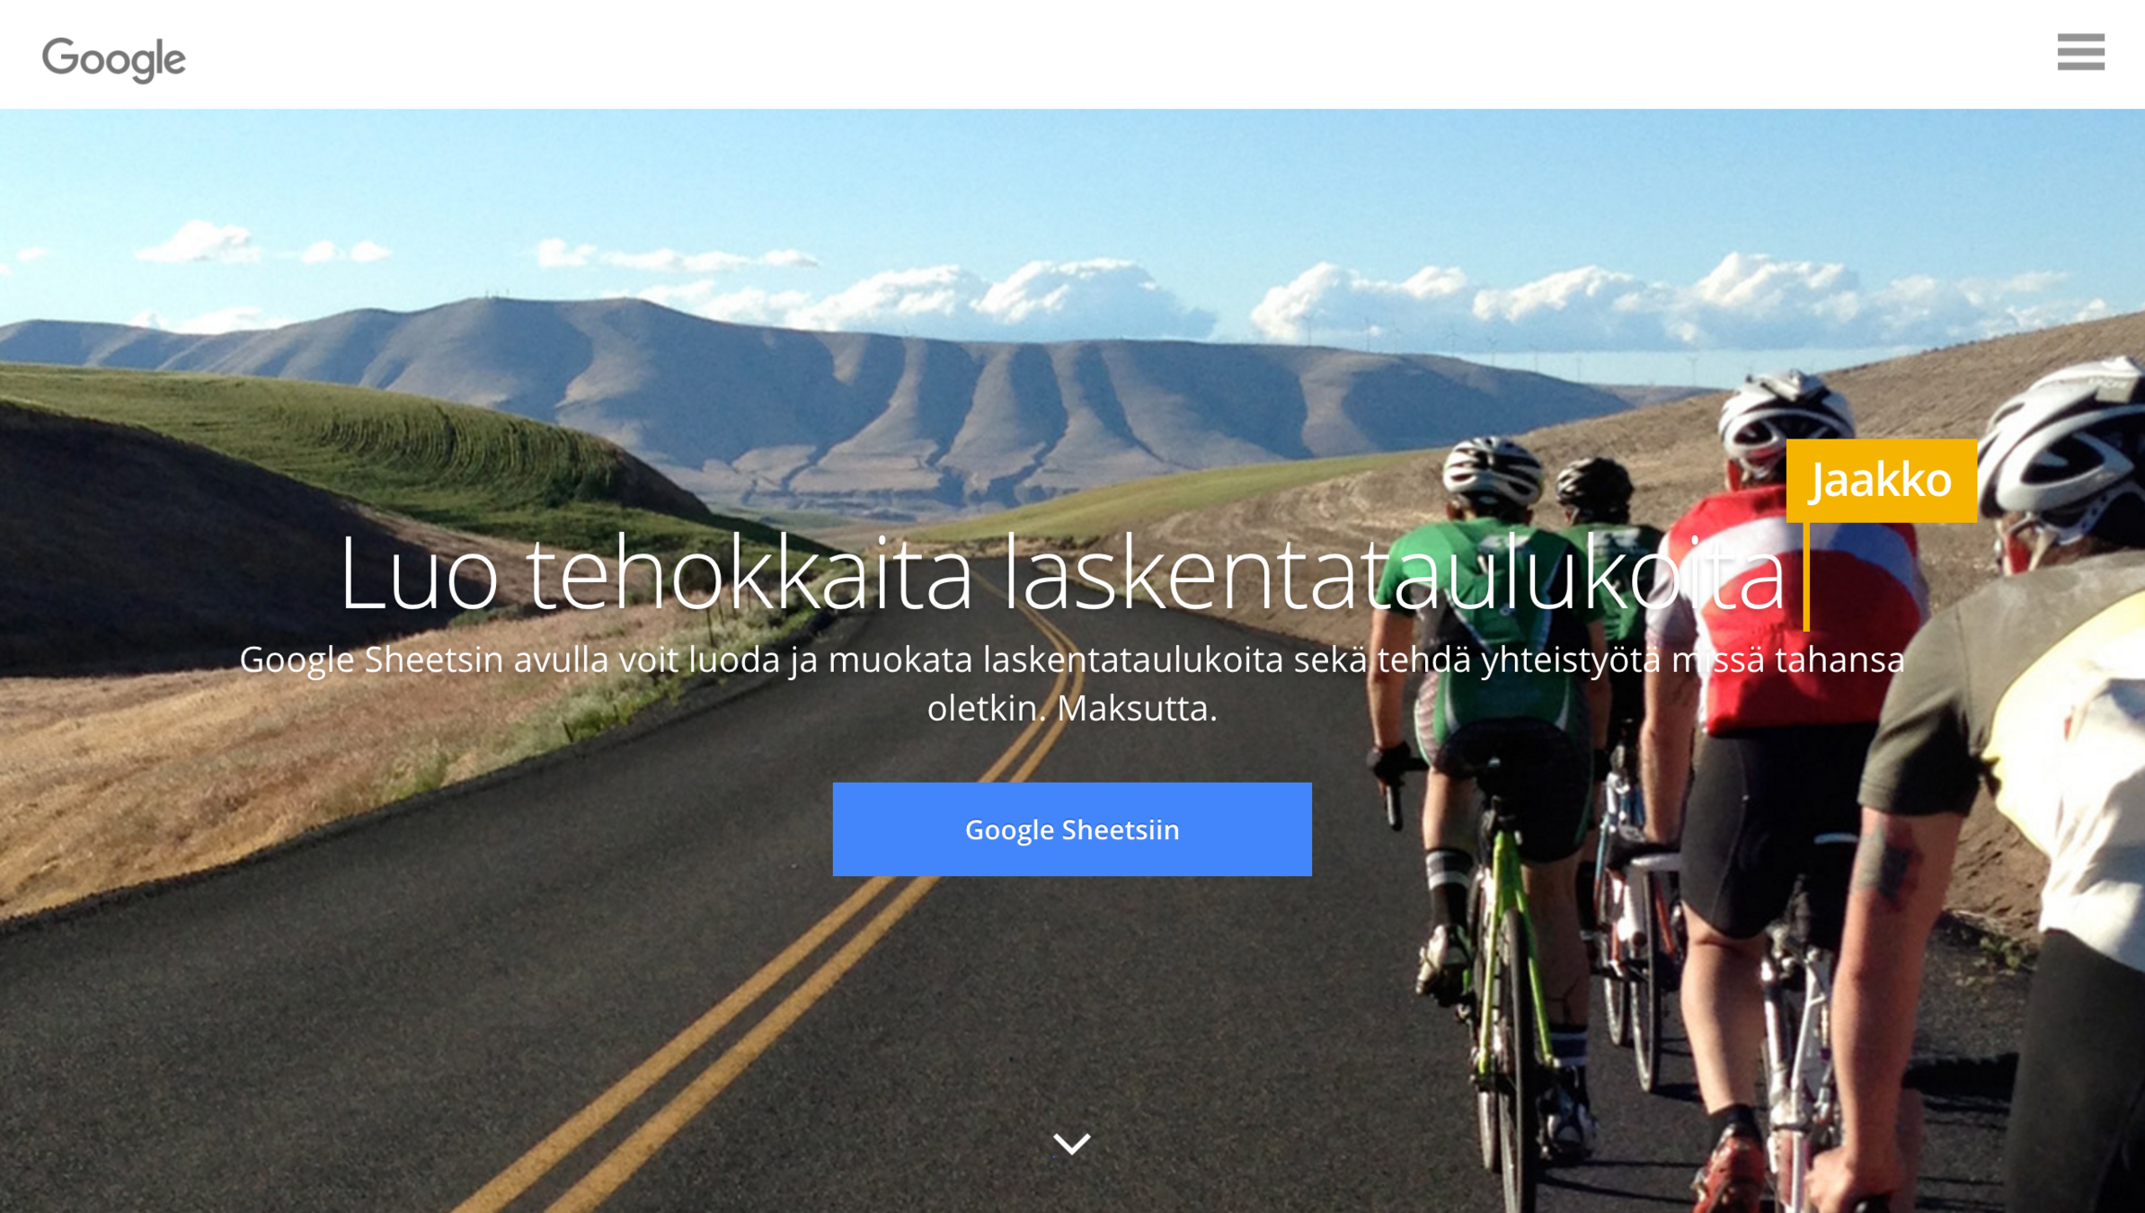Click the rightmost cyclist's white helmet
The width and height of the screenshot is (2145, 1213).
point(2067,431)
